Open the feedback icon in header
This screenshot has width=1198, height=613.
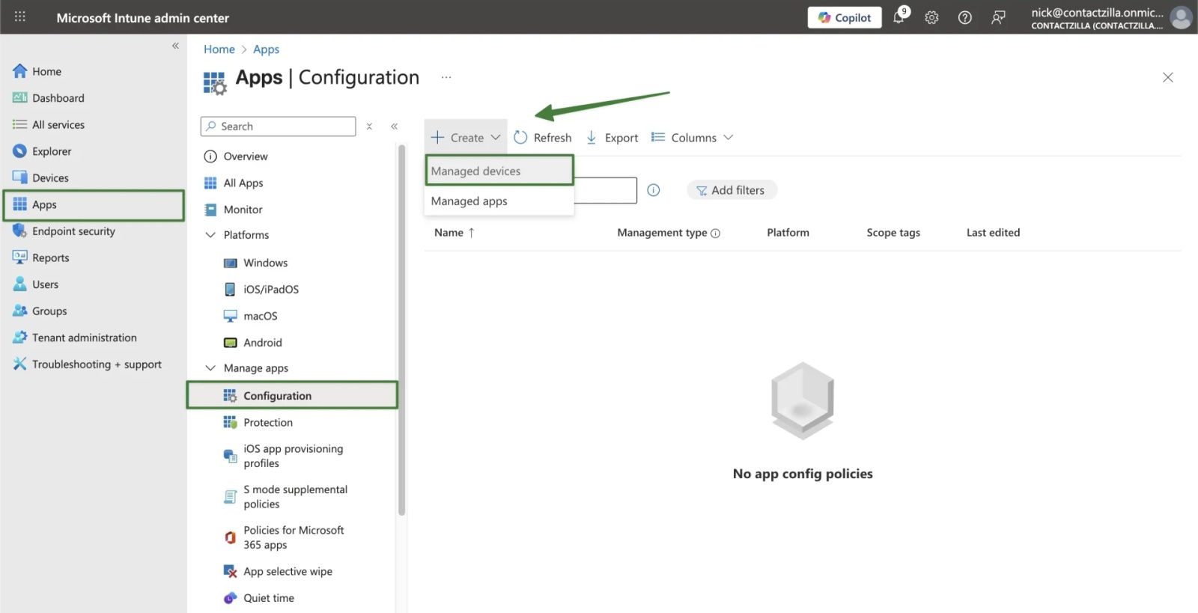click(x=998, y=17)
